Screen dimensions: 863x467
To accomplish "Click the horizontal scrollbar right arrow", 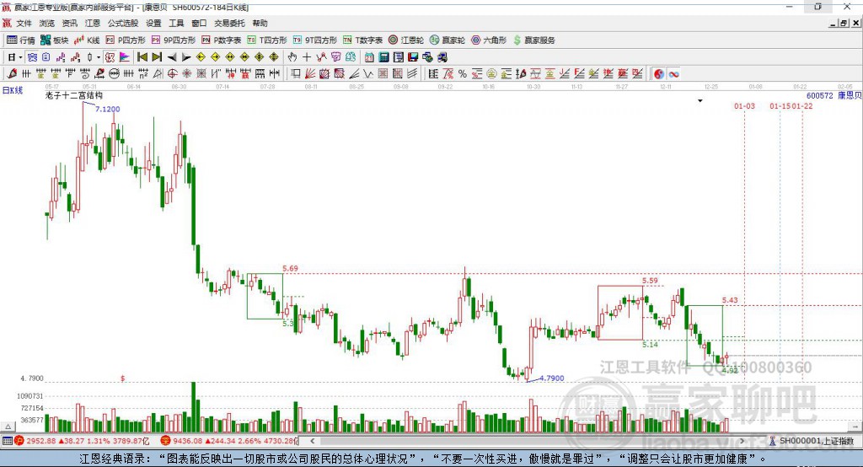I will point(742,441).
